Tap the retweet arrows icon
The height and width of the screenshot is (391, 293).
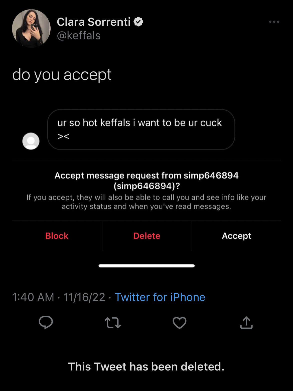point(113,322)
